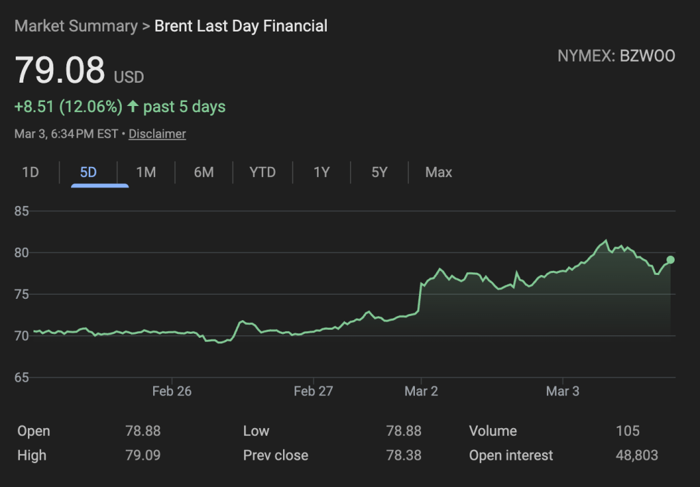Screen dimensions: 700x487
Task: Click the Feb 26 date label
Action: [x=172, y=391]
